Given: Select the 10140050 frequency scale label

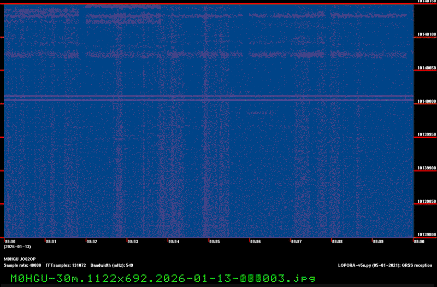Looking at the screenshot, I should pyautogui.click(x=426, y=68).
